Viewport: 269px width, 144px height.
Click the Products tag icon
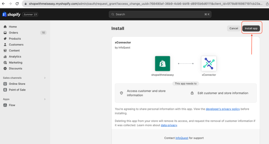click(5, 39)
